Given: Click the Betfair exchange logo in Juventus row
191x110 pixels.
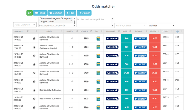Looking at the screenshot, I should [x=140, y=47].
